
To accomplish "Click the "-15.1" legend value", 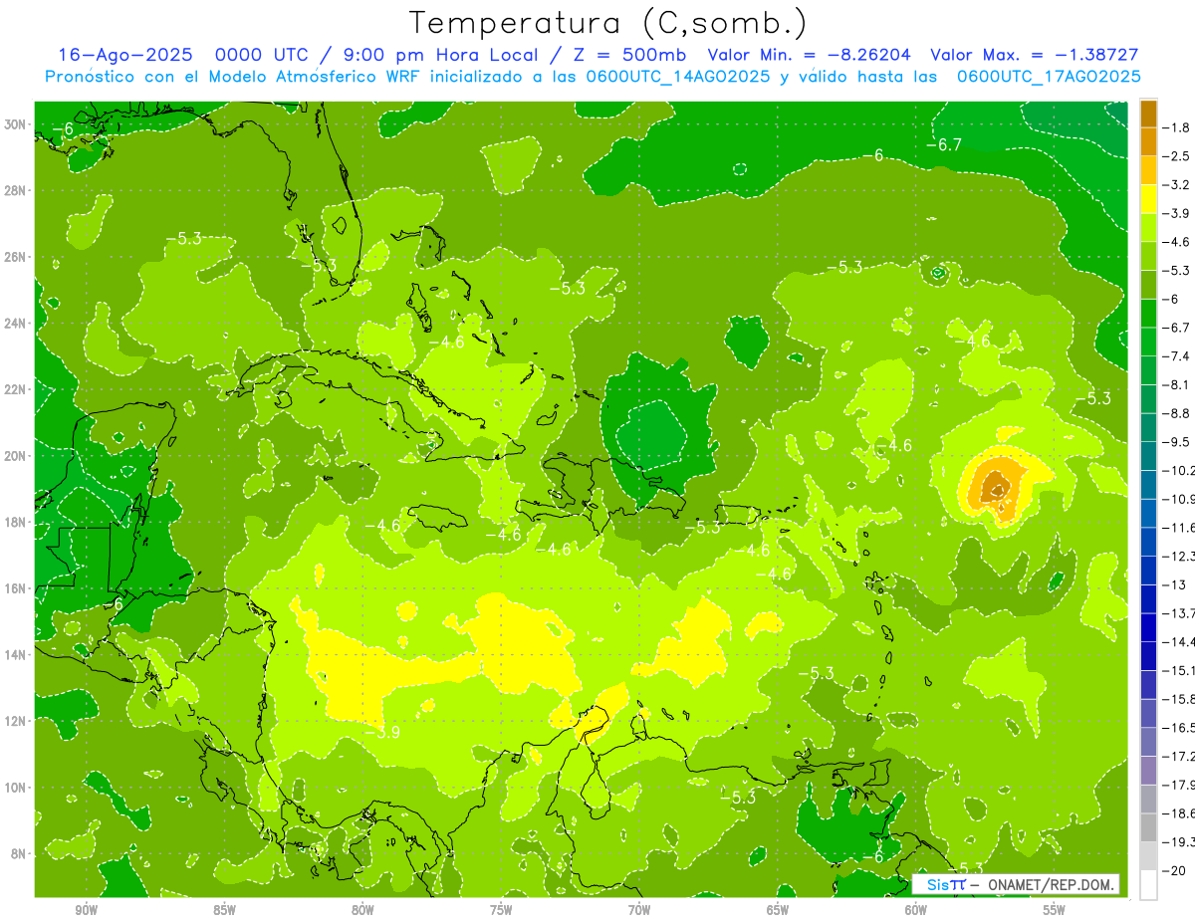I will tap(1180, 670).
